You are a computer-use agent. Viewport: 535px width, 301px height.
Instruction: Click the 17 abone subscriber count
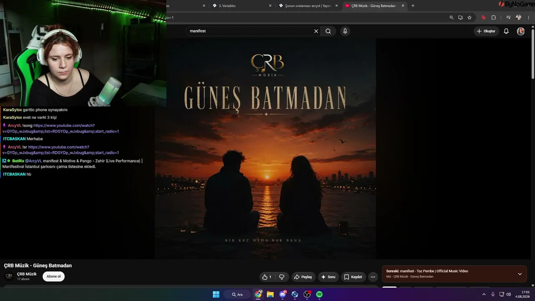[23, 279]
